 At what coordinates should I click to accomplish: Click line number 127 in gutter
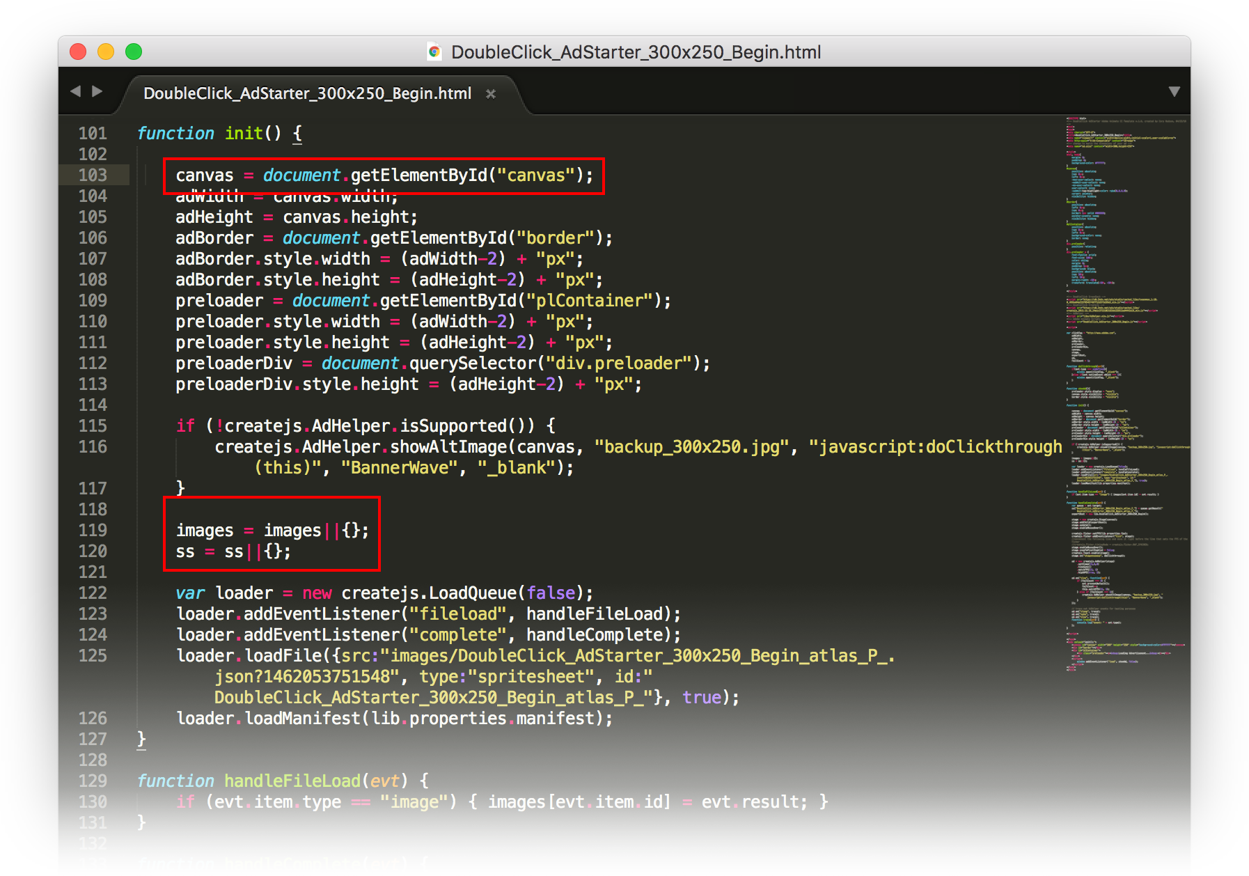(x=93, y=740)
